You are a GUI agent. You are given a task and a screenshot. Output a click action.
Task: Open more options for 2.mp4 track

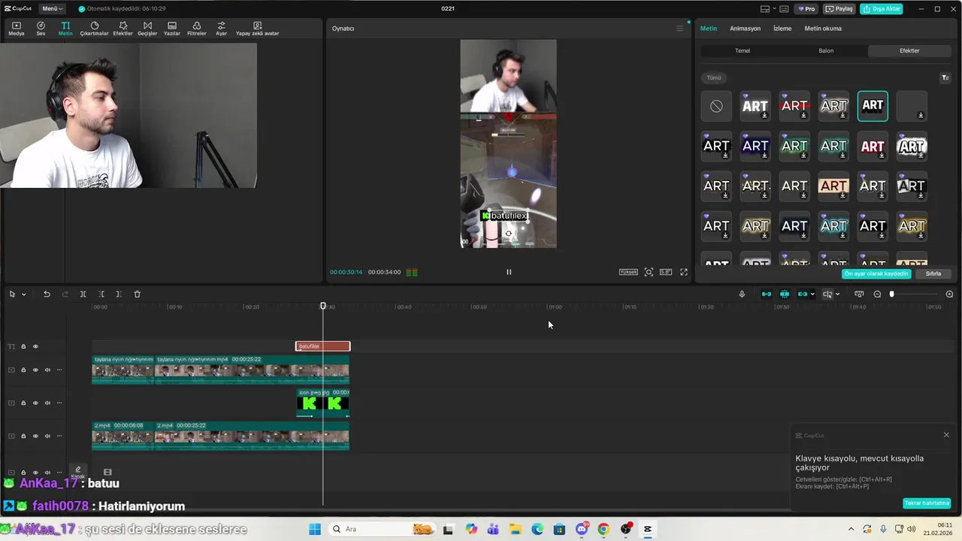[x=59, y=436]
